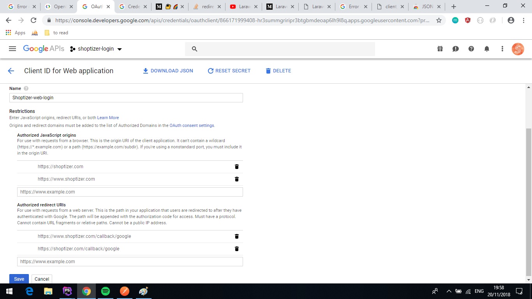Click the ENG language indicator
Image resolution: width=532 pixels, height=299 pixels.
pyautogui.click(x=479, y=291)
